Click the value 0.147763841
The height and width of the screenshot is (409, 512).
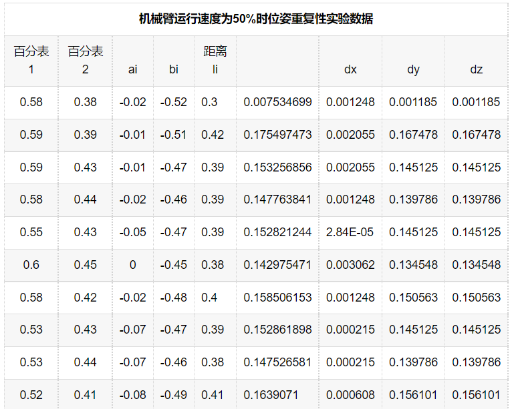pos(277,199)
